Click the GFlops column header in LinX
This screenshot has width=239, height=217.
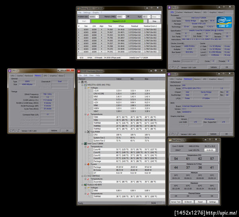tap(121, 26)
